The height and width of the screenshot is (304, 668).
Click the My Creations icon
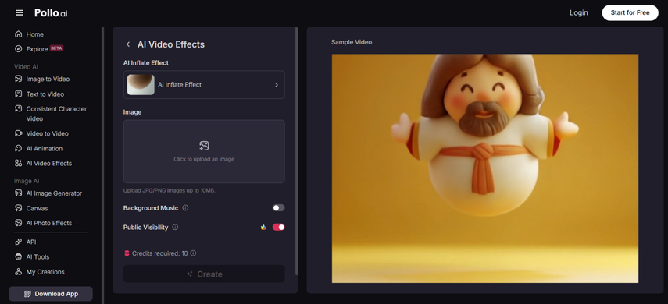pos(18,272)
